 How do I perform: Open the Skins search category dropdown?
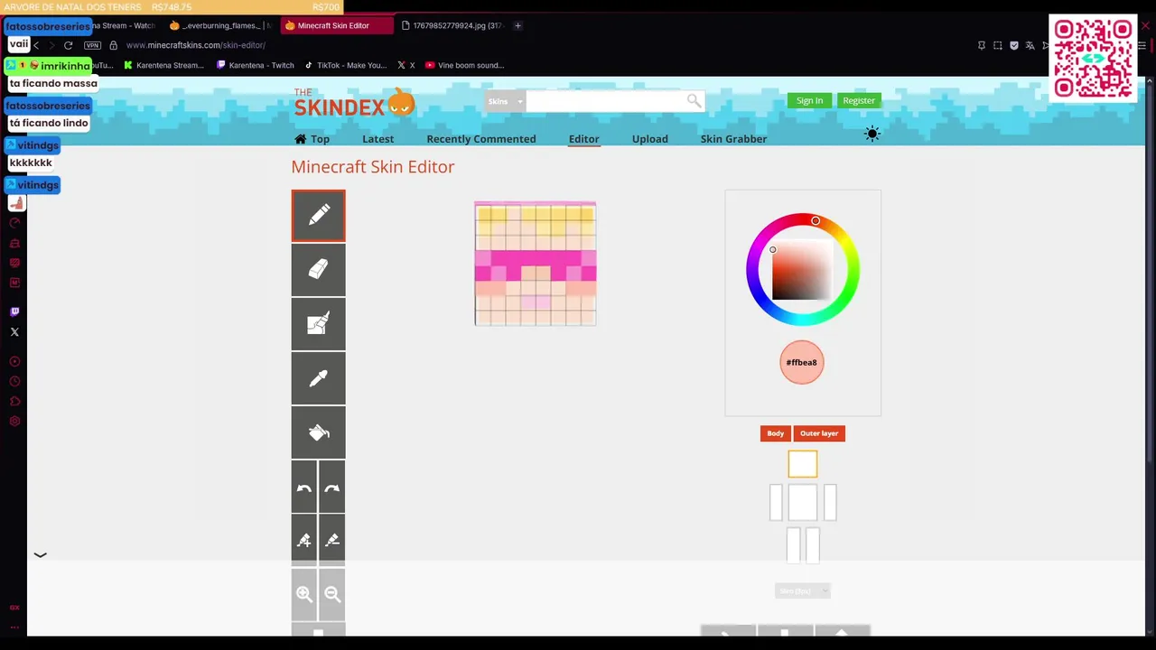505,101
